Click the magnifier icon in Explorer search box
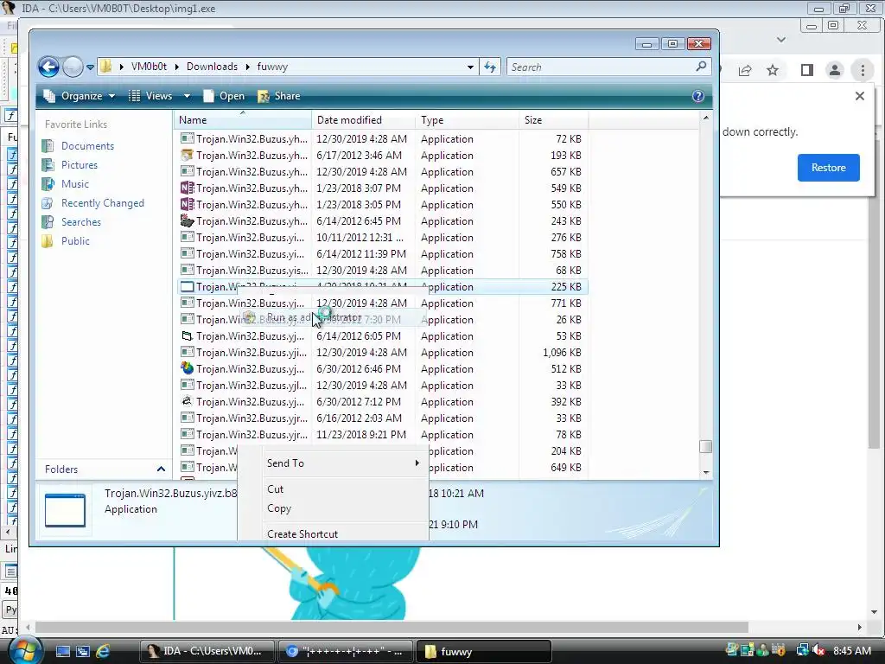The image size is (885, 664). click(x=701, y=67)
